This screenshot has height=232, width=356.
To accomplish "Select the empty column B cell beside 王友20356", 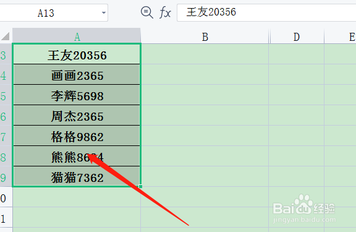I will [205, 54].
